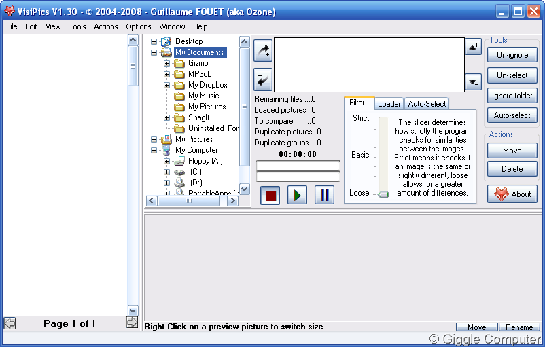Click the move-up plus arrow beside folder list
Viewport: 545px width, 347px height.
click(x=474, y=47)
